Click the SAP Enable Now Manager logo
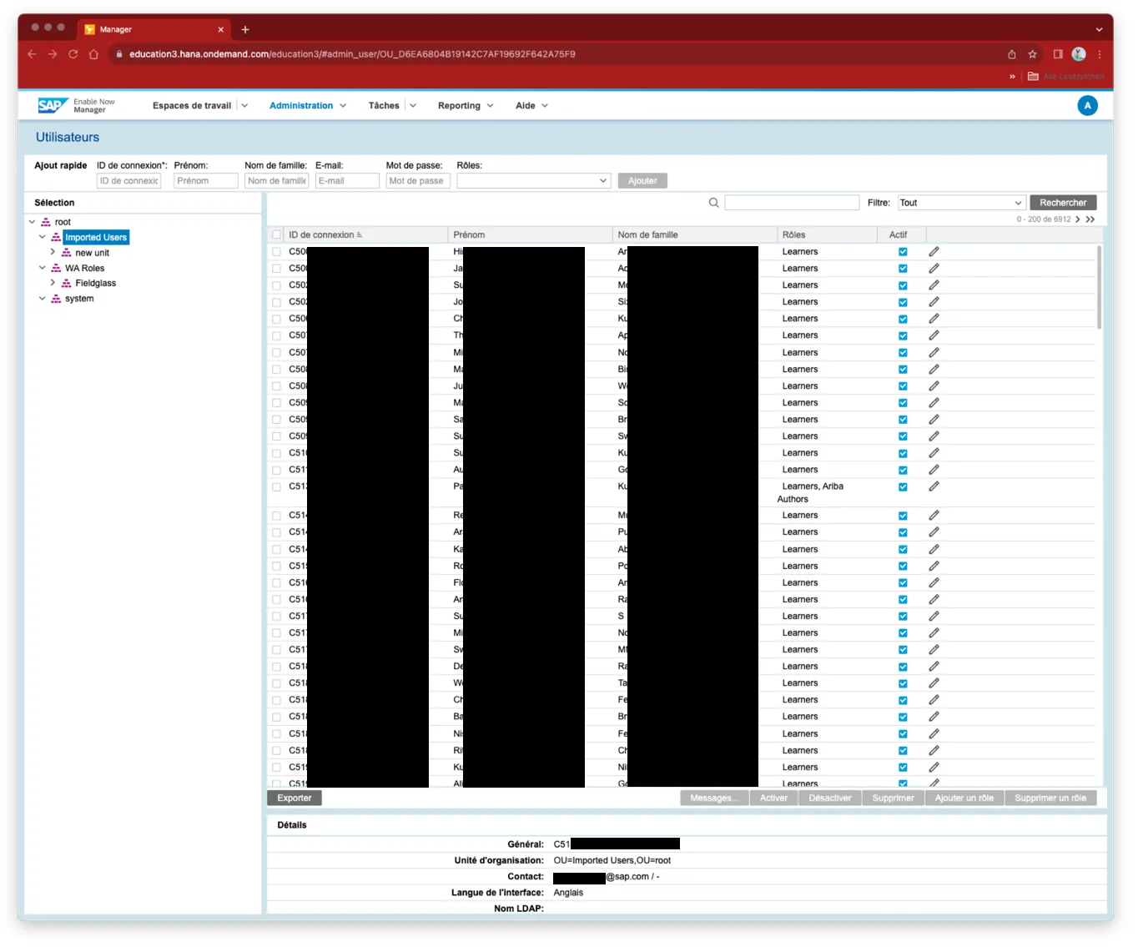This screenshot has width=1138, height=947. point(76,106)
